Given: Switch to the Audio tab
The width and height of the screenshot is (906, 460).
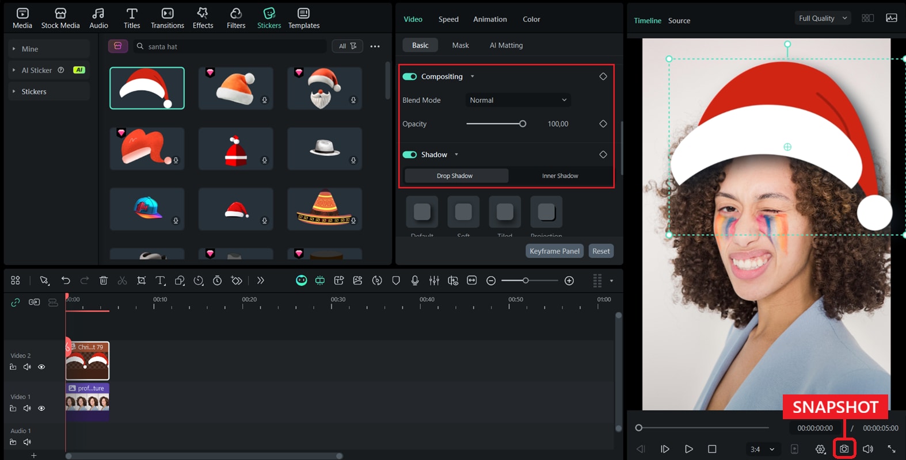Looking at the screenshot, I should (98, 18).
